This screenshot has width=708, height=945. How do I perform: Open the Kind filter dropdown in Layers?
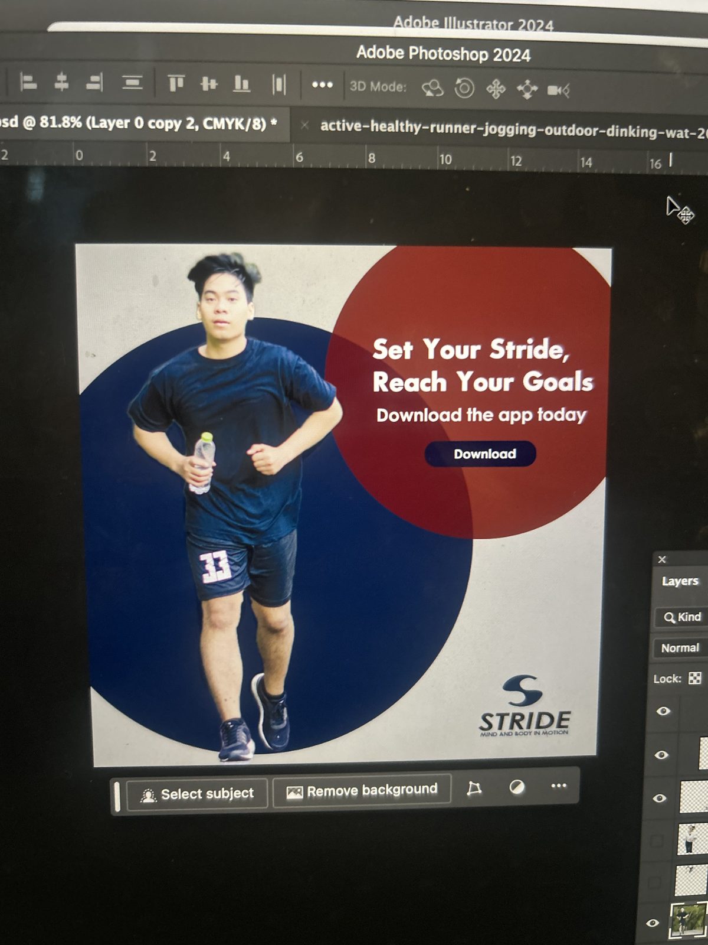point(681,617)
